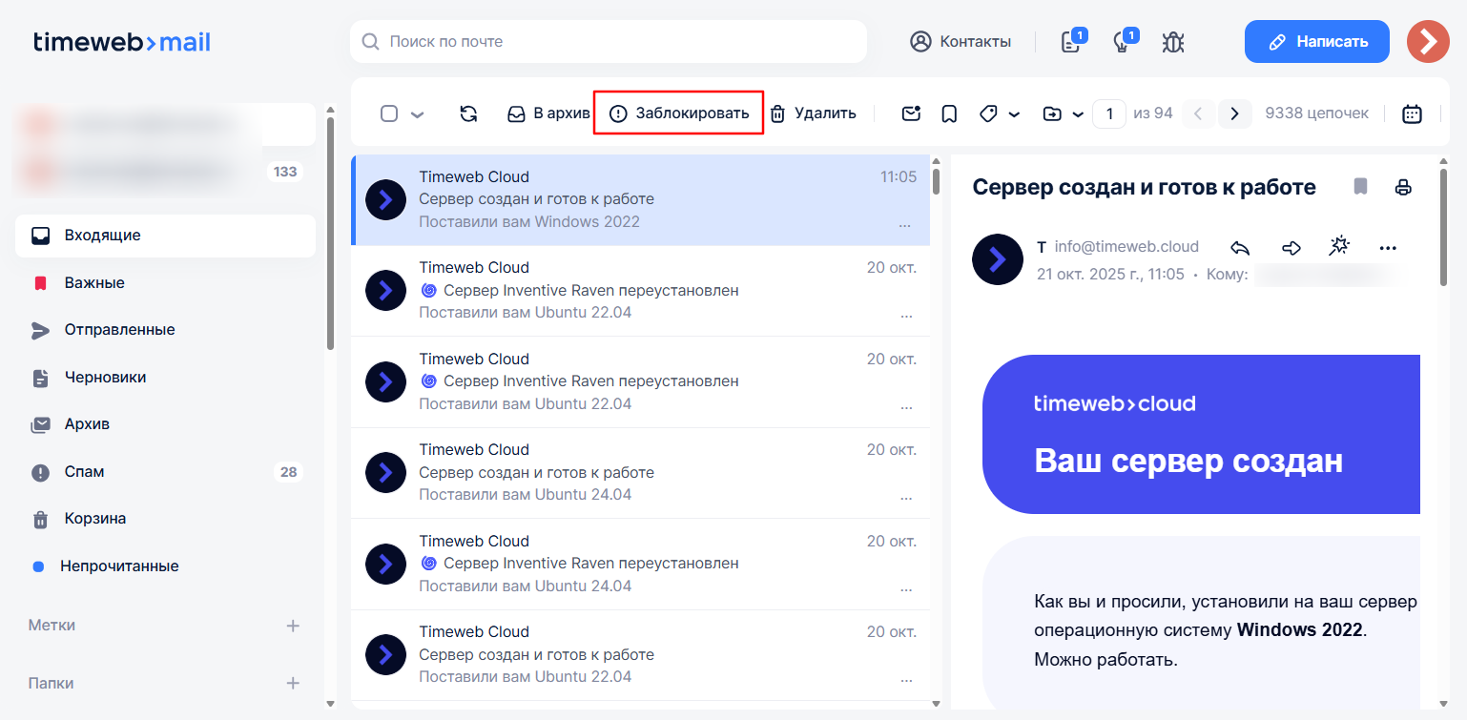
Task: Click the Поиск по почте search field
Action: (609, 42)
